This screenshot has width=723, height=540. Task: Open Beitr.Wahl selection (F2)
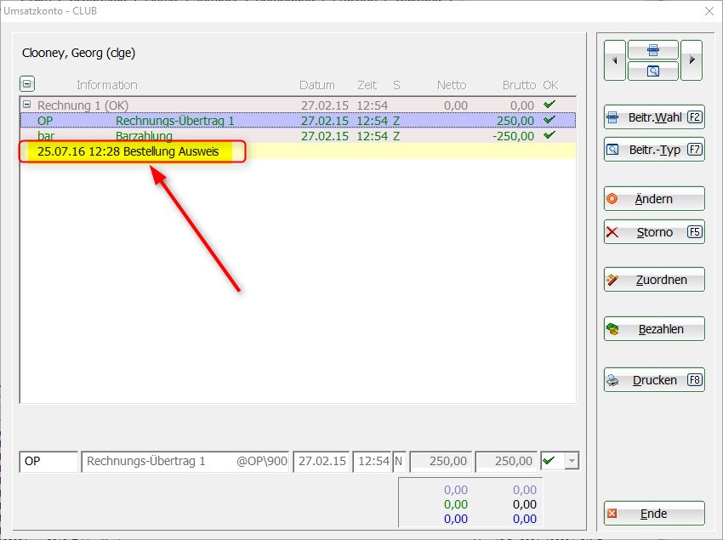coord(653,117)
